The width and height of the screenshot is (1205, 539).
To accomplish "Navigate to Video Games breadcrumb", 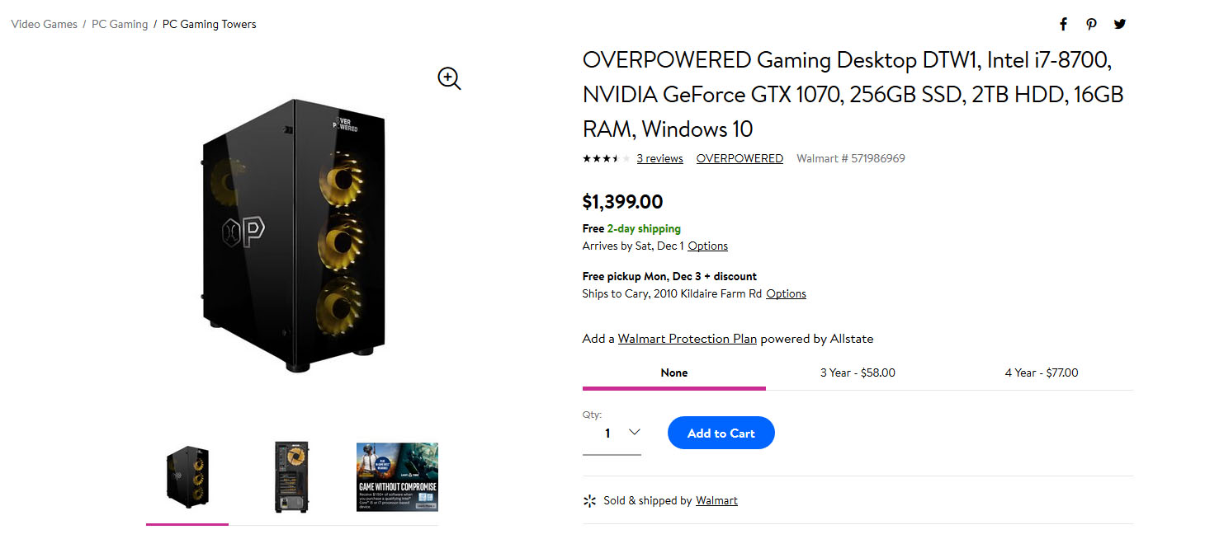I will (x=43, y=24).
